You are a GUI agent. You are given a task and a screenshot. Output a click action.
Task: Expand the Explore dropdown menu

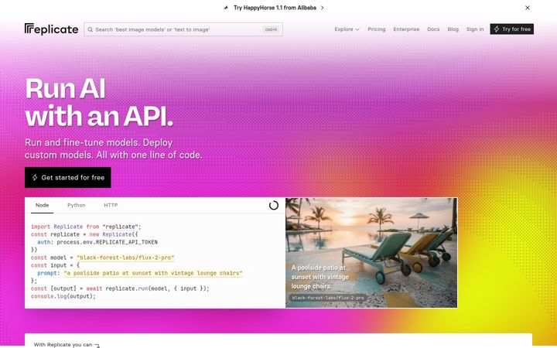click(x=347, y=29)
